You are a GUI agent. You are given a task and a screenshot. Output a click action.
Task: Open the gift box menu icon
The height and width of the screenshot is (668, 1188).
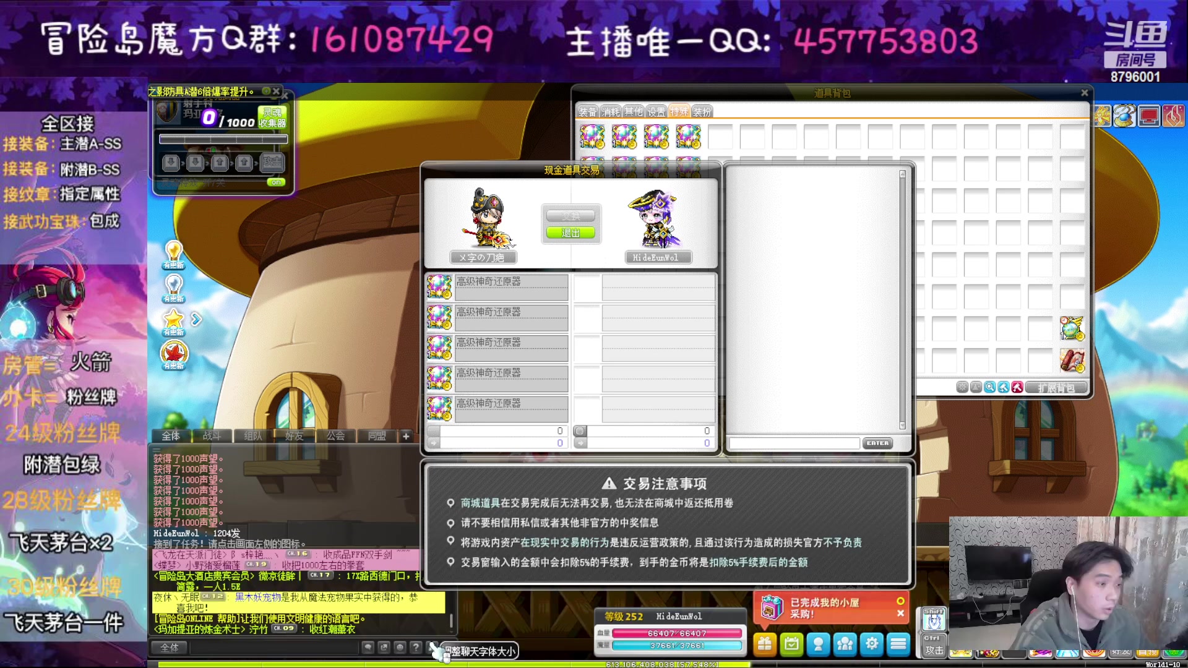765,644
